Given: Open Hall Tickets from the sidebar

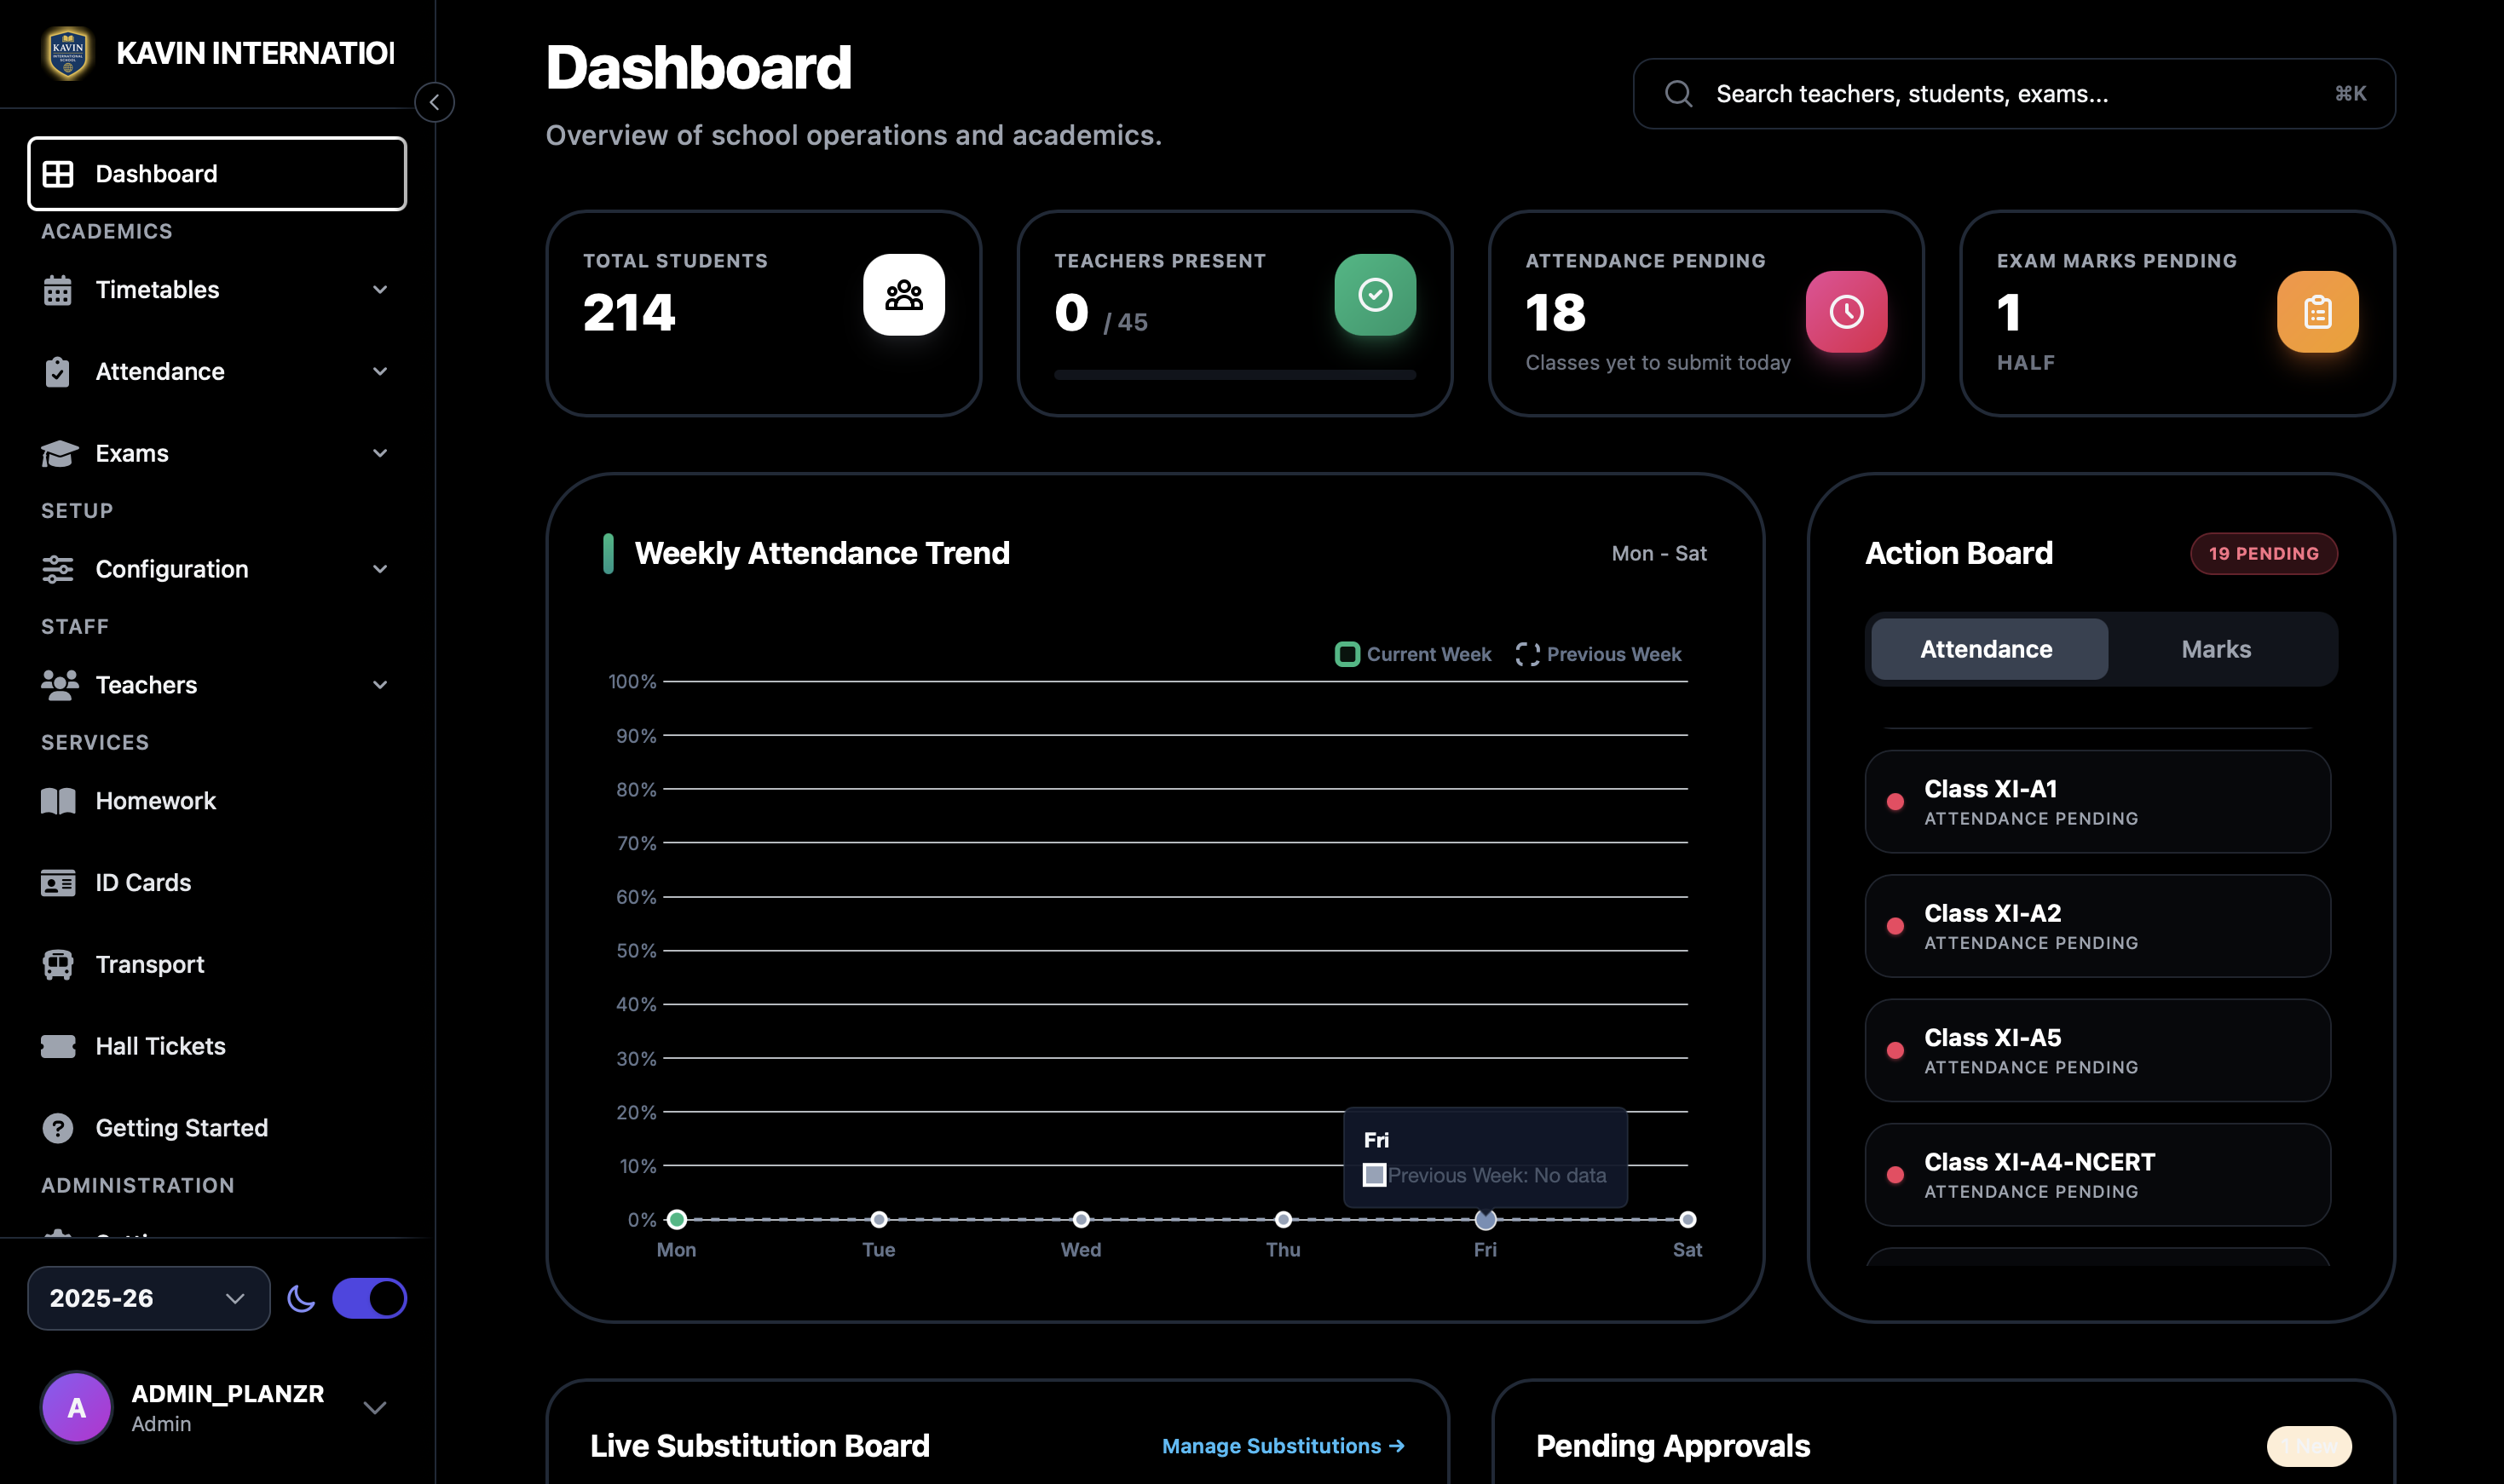Looking at the screenshot, I should tap(58, 1046).
